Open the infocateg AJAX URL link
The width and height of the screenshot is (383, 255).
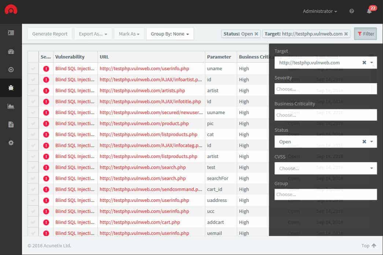151,146
